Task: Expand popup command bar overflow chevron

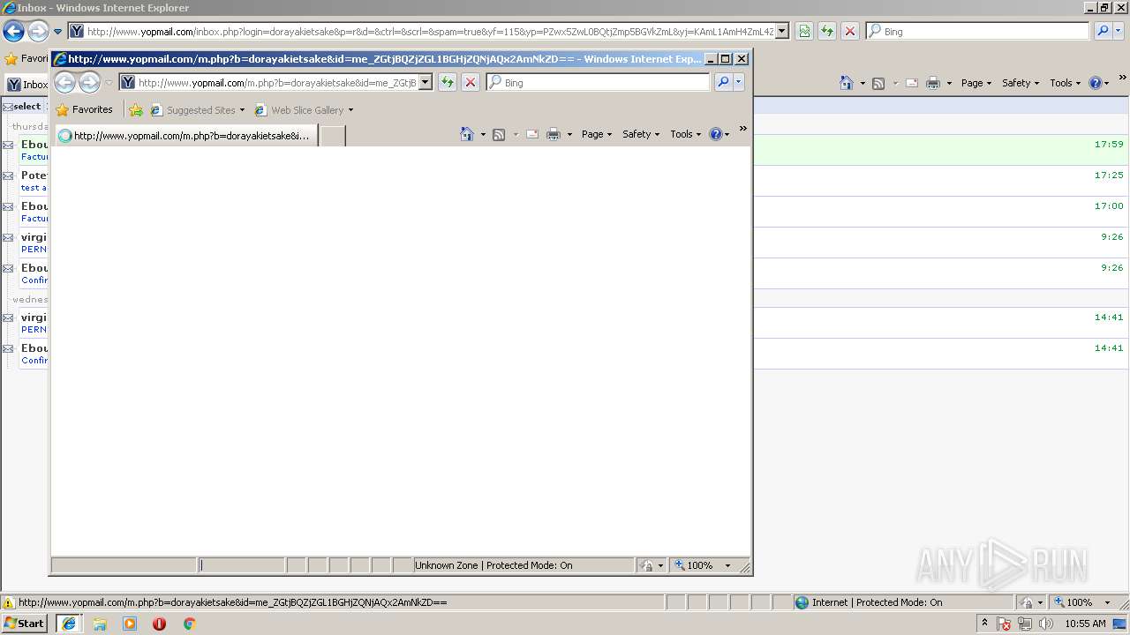Action: pos(743,129)
